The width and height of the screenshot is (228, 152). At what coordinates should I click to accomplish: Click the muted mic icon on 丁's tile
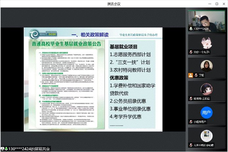195,75
